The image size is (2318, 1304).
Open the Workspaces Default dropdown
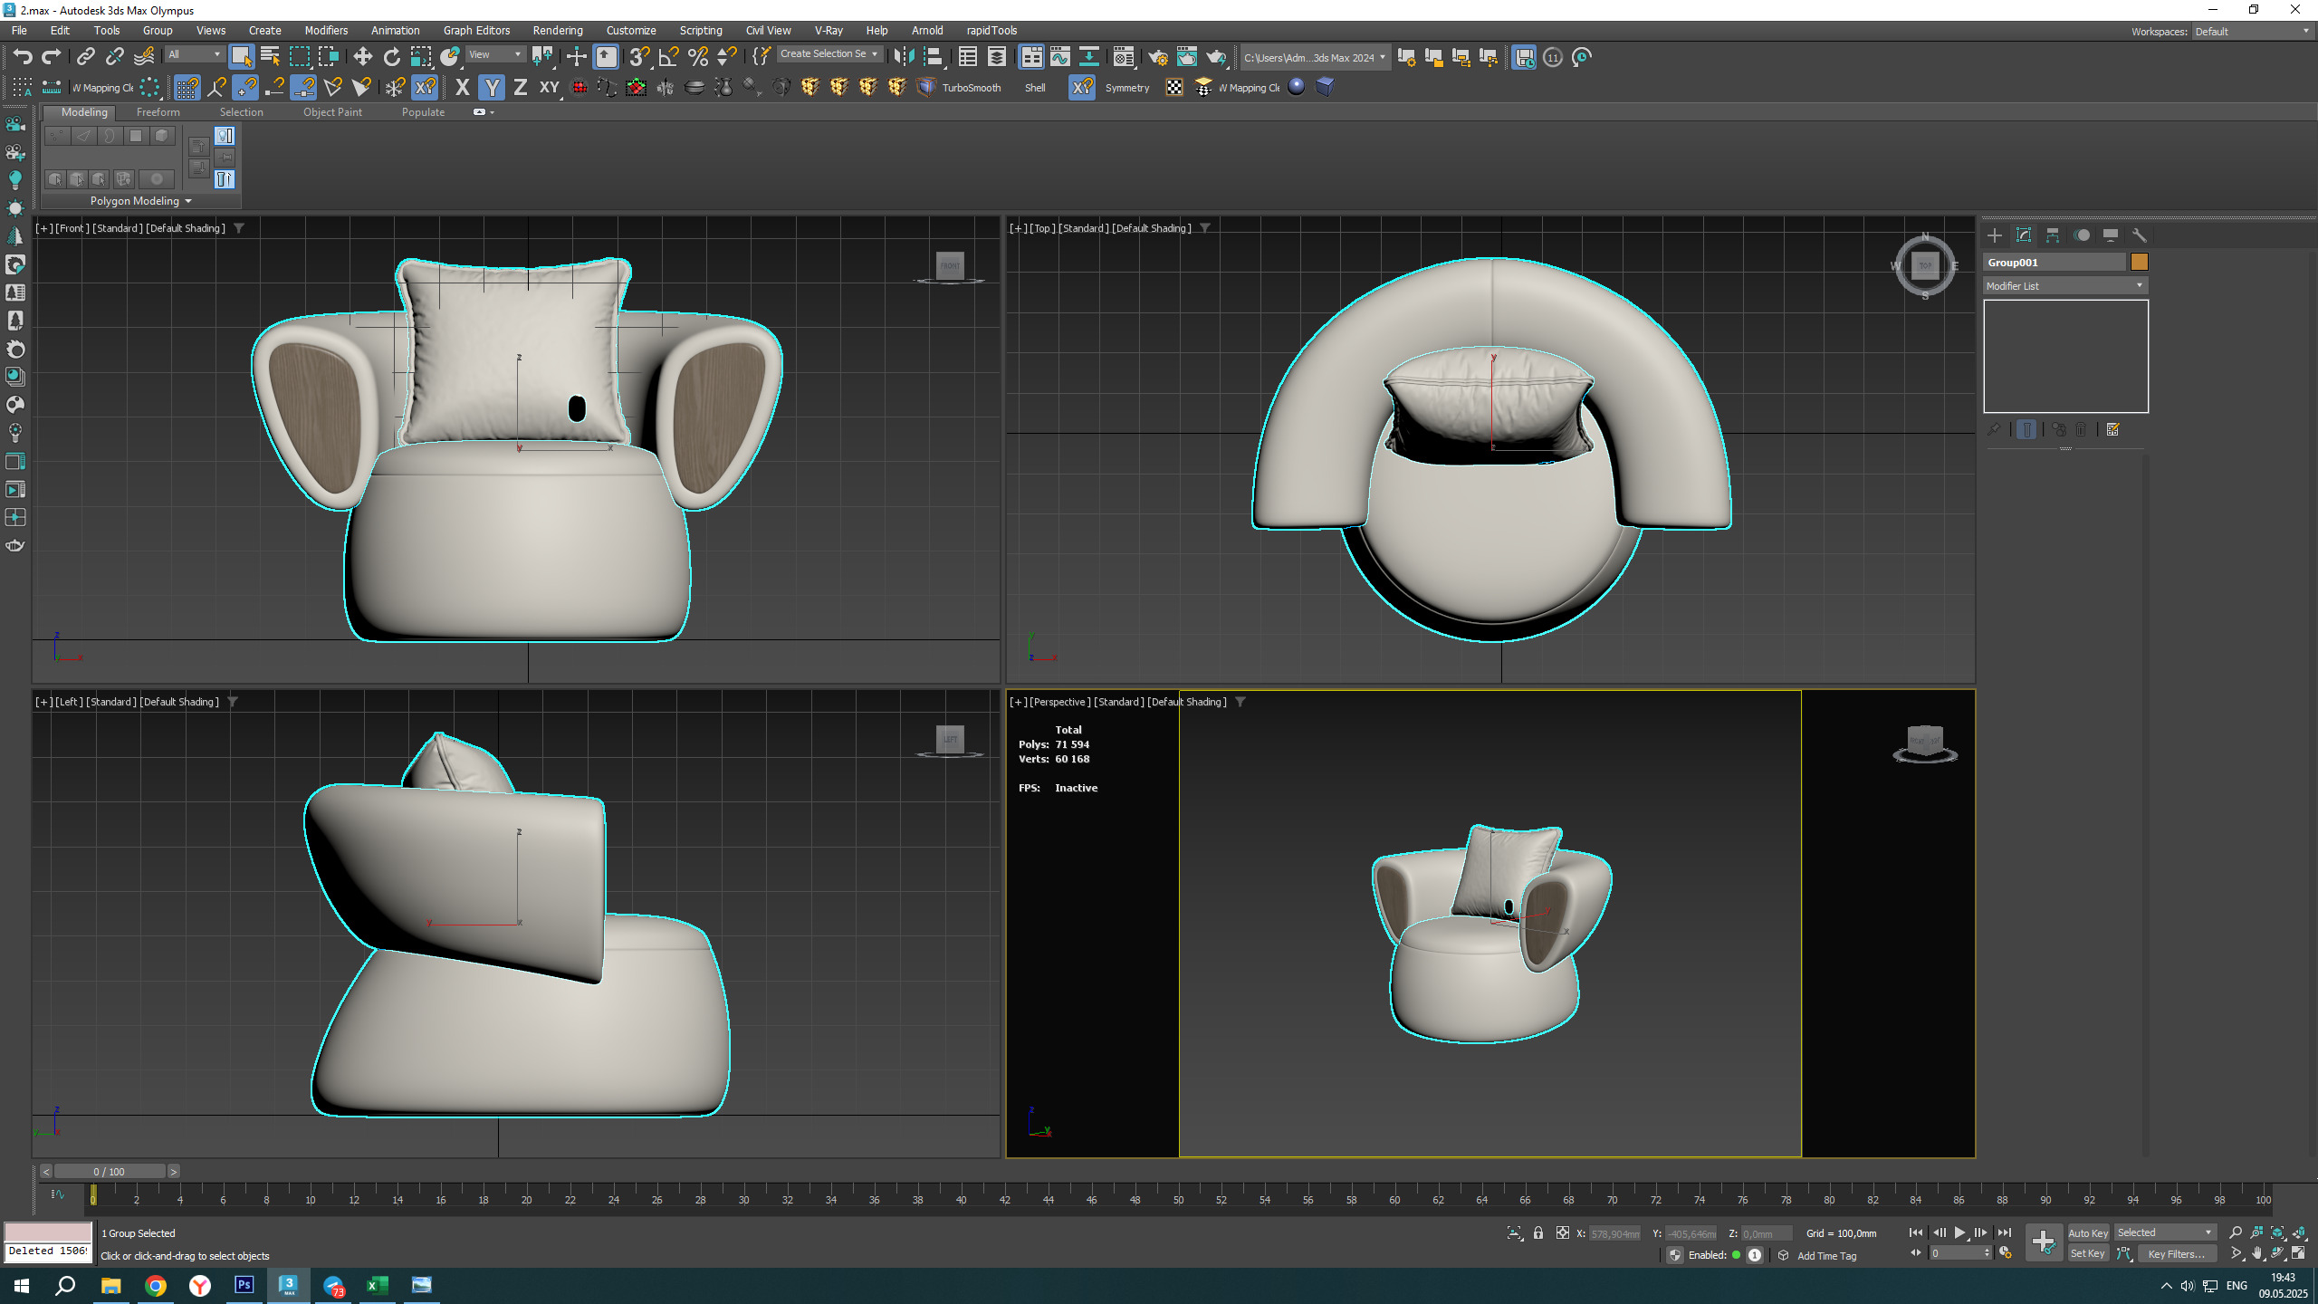tap(2252, 31)
